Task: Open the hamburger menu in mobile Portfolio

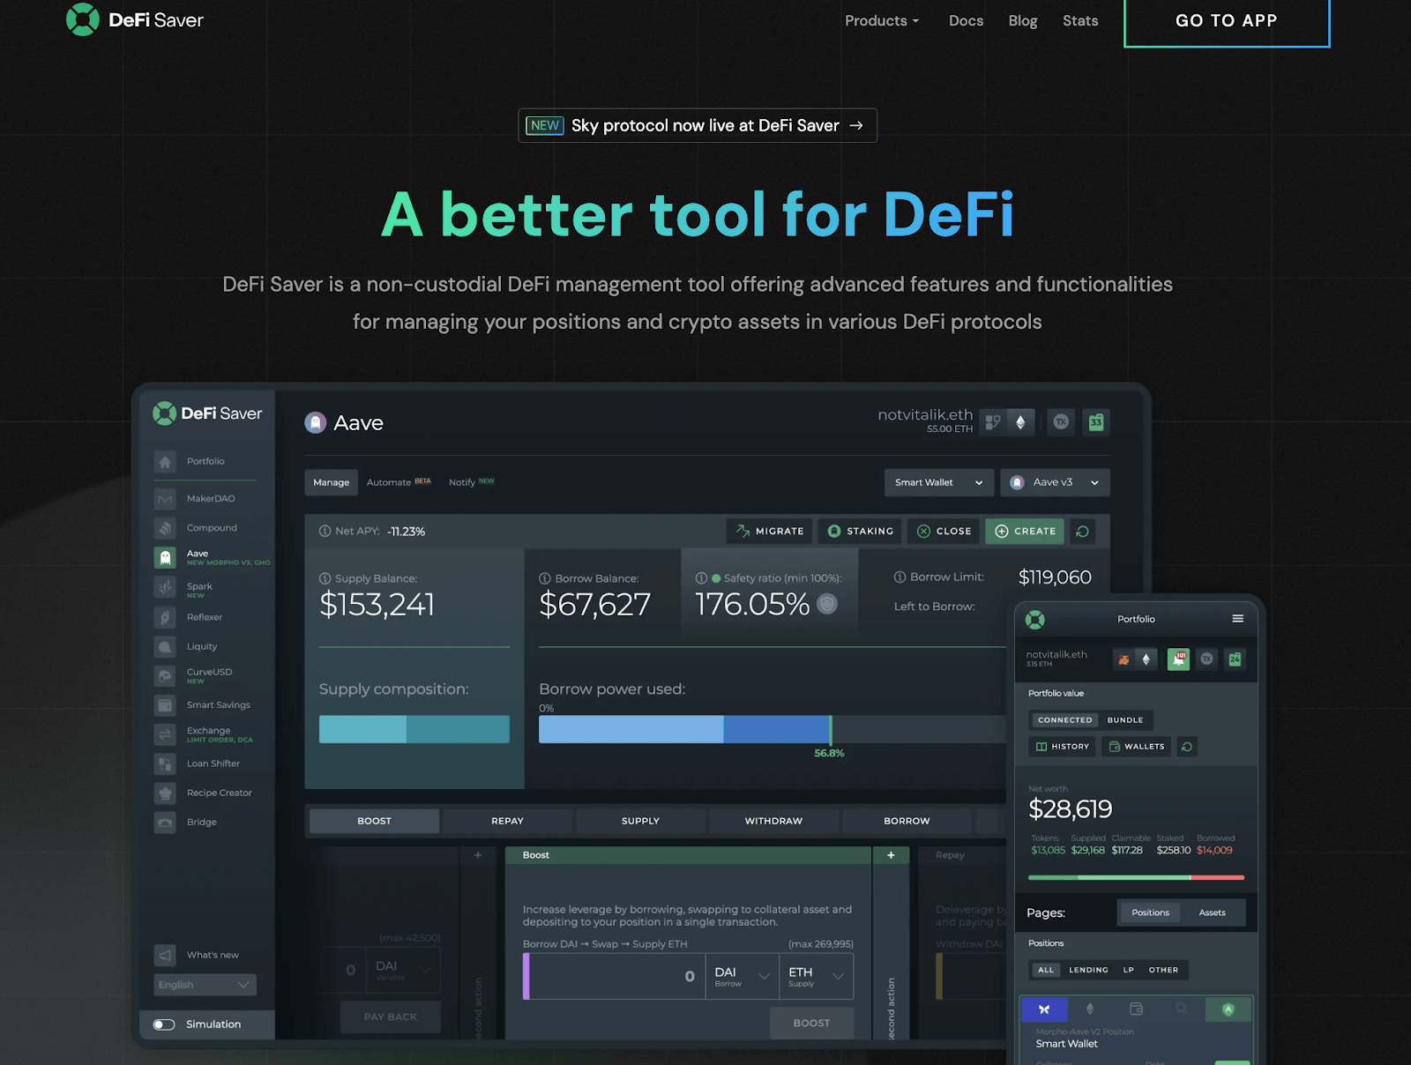Action: 1237,619
